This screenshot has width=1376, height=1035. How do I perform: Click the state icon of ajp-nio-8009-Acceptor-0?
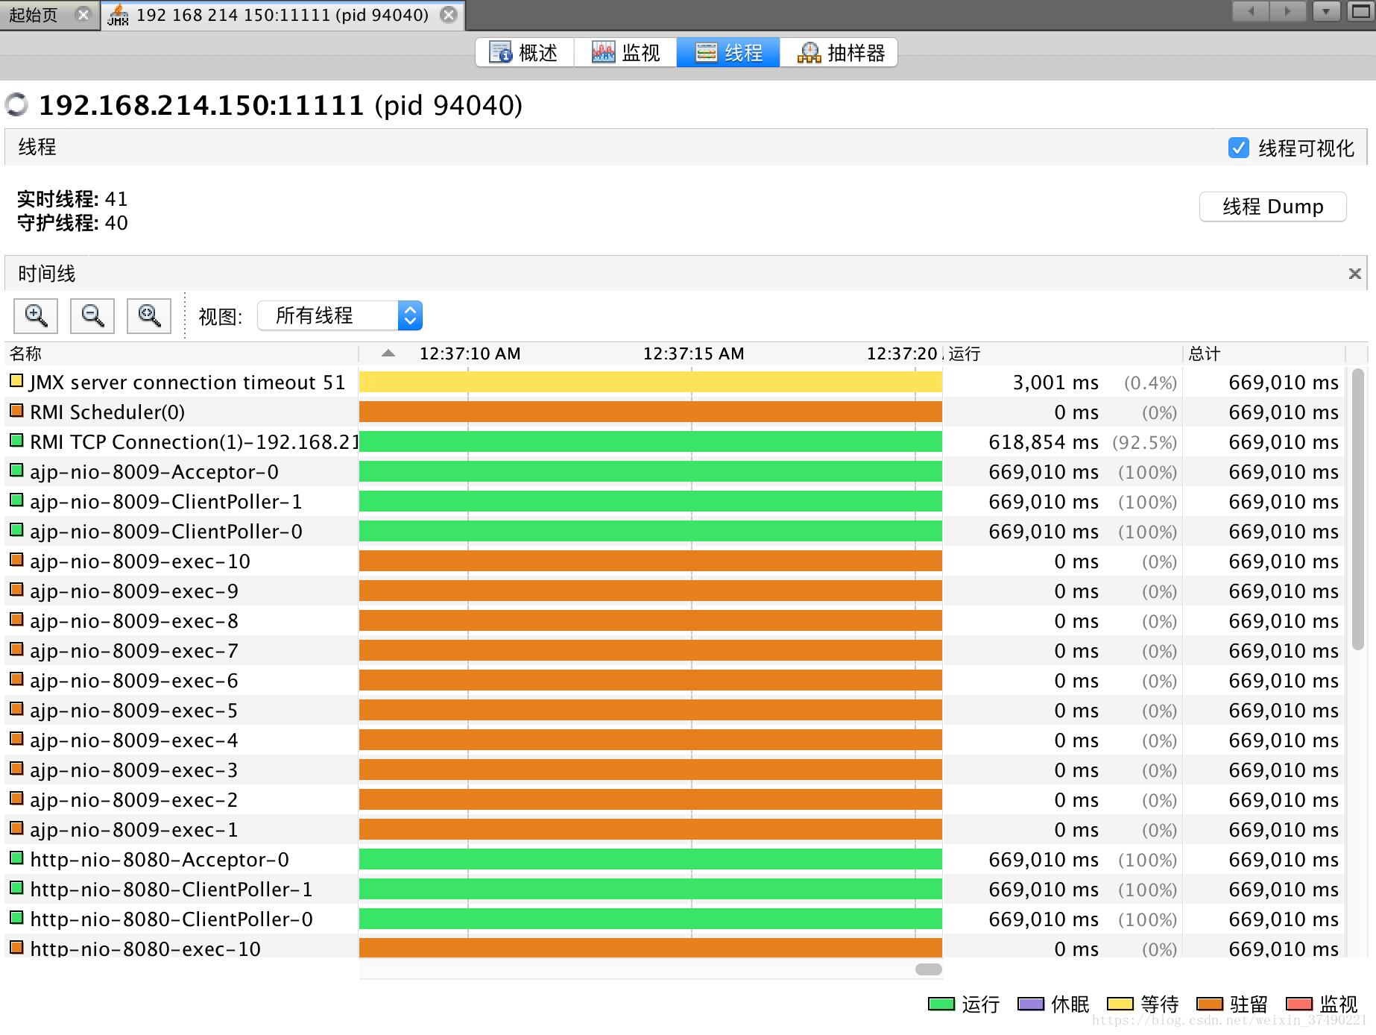pos(16,471)
